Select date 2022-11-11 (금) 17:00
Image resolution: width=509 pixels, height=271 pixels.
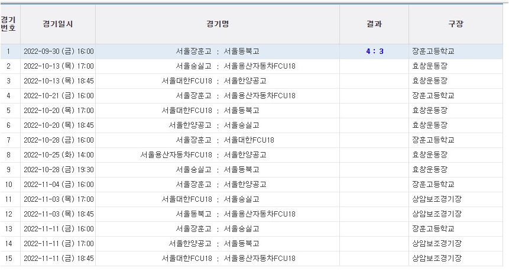pos(59,244)
